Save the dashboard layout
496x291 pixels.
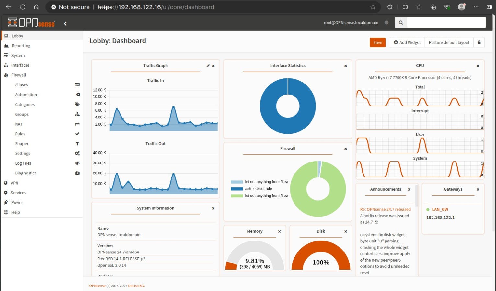pos(377,42)
